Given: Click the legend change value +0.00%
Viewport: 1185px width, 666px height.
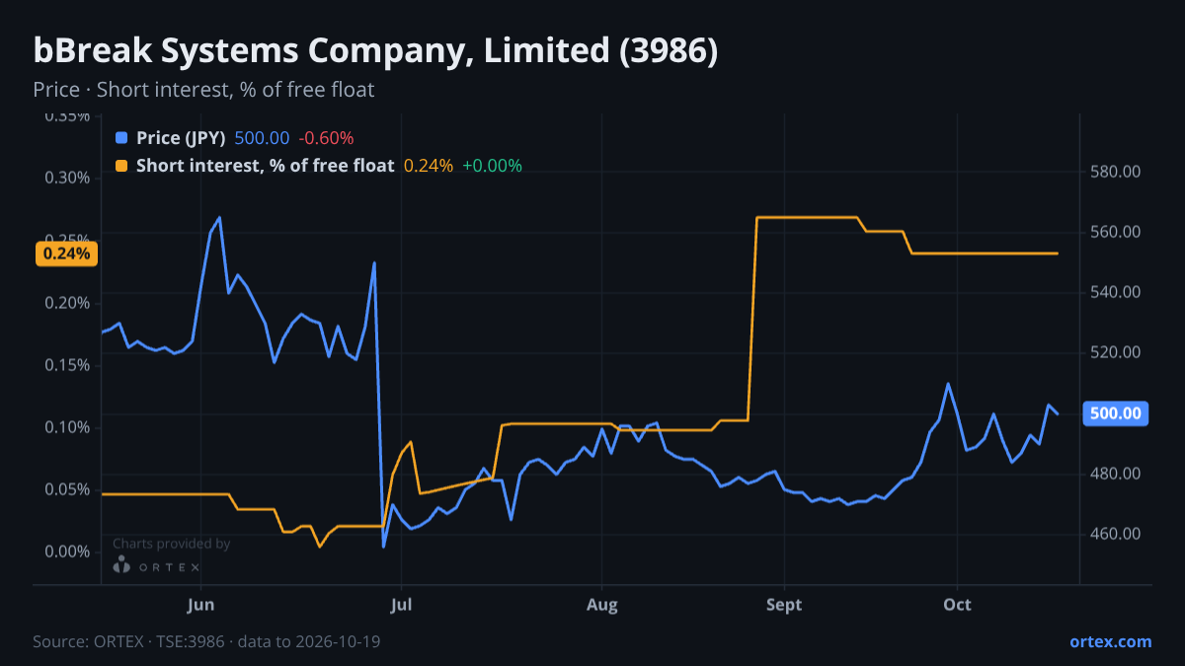Looking at the screenshot, I should pyautogui.click(x=492, y=165).
